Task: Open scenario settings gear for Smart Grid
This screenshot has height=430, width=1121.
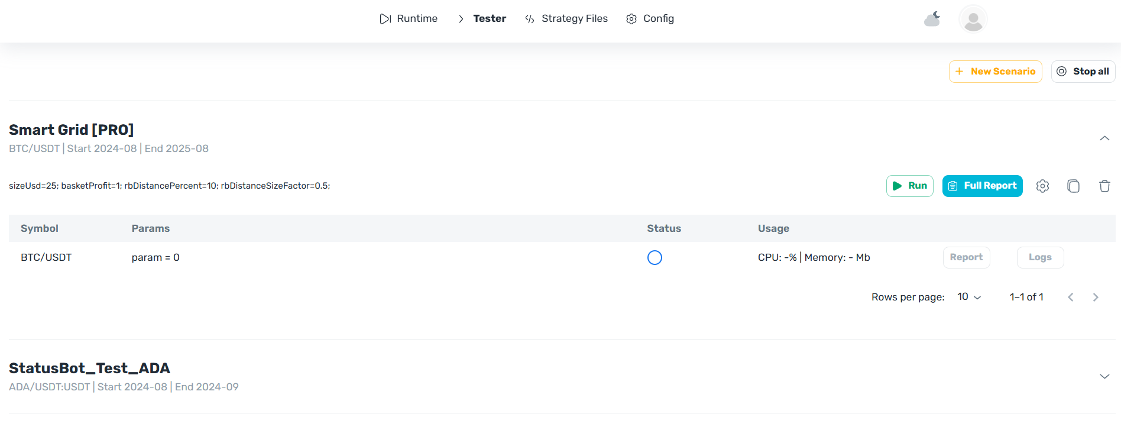Action: coord(1042,186)
